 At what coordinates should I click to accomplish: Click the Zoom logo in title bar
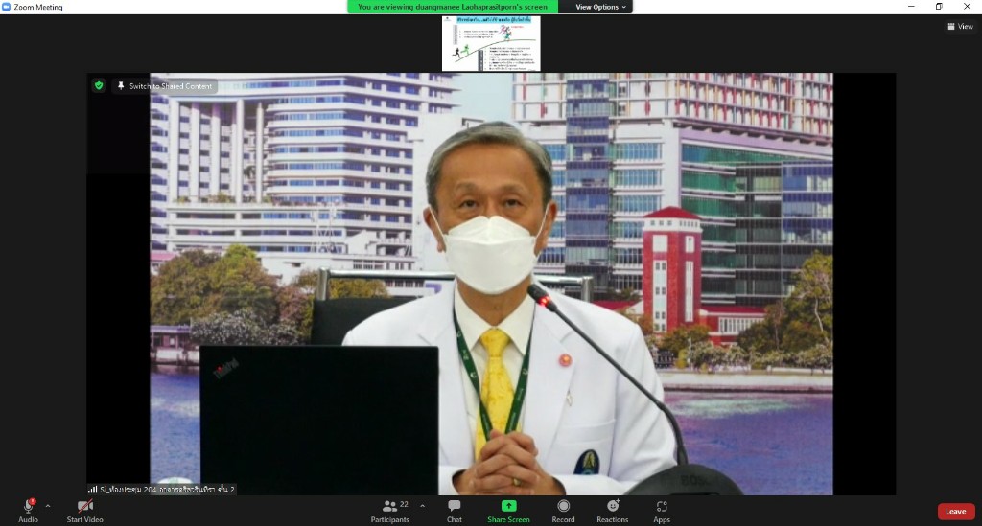coord(7,7)
